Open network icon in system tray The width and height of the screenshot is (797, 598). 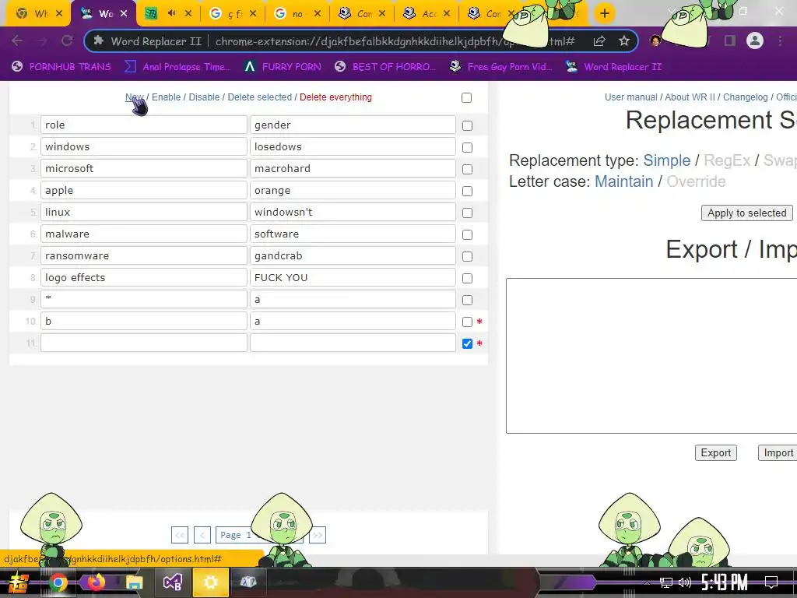[666, 582]
